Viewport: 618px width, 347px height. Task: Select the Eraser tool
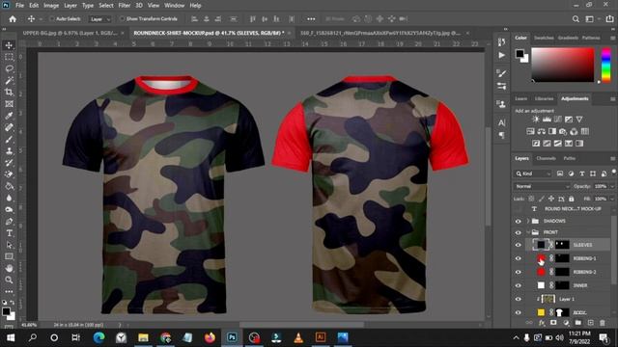[x=9, y=174]
